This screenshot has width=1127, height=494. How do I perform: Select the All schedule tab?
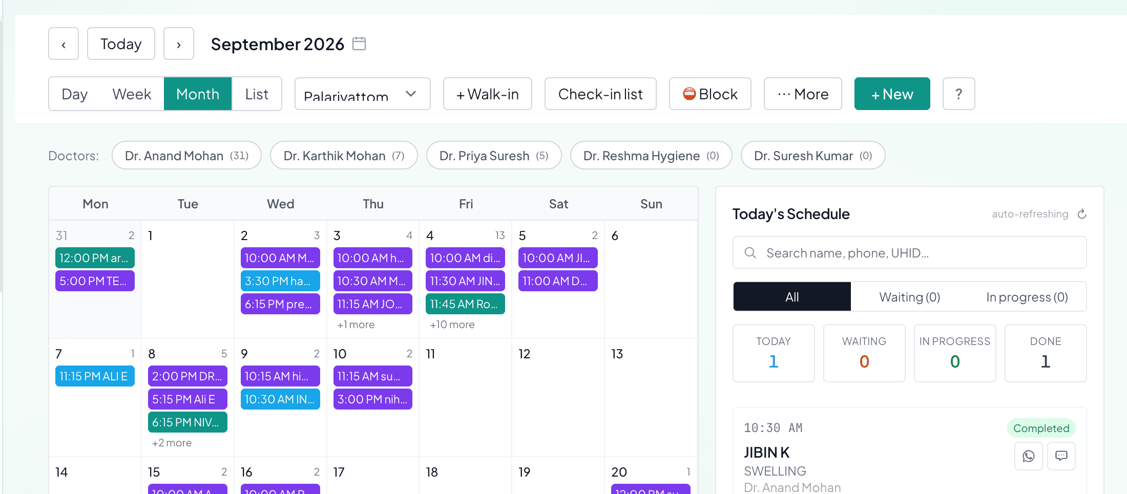pyautogui.click(x=792, y=297)
